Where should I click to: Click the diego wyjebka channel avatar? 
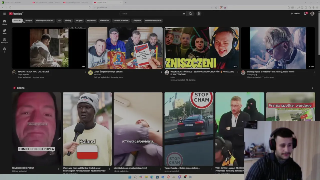click(x=14, y=72)
